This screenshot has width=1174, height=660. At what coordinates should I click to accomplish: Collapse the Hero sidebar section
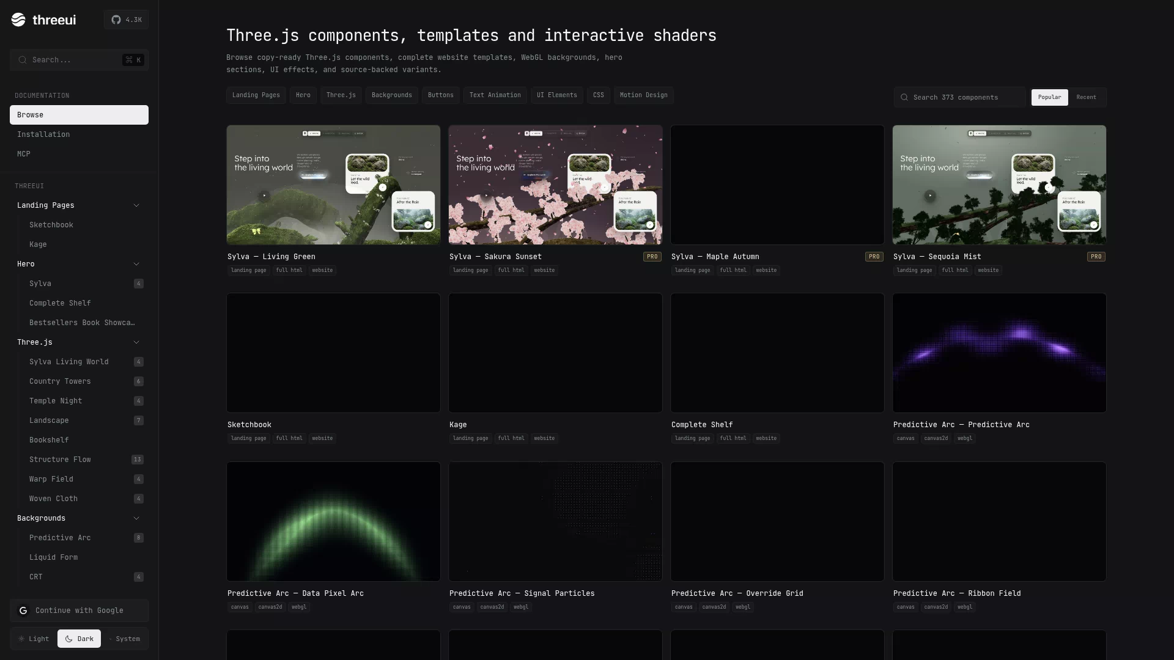[x=79, y=264]
